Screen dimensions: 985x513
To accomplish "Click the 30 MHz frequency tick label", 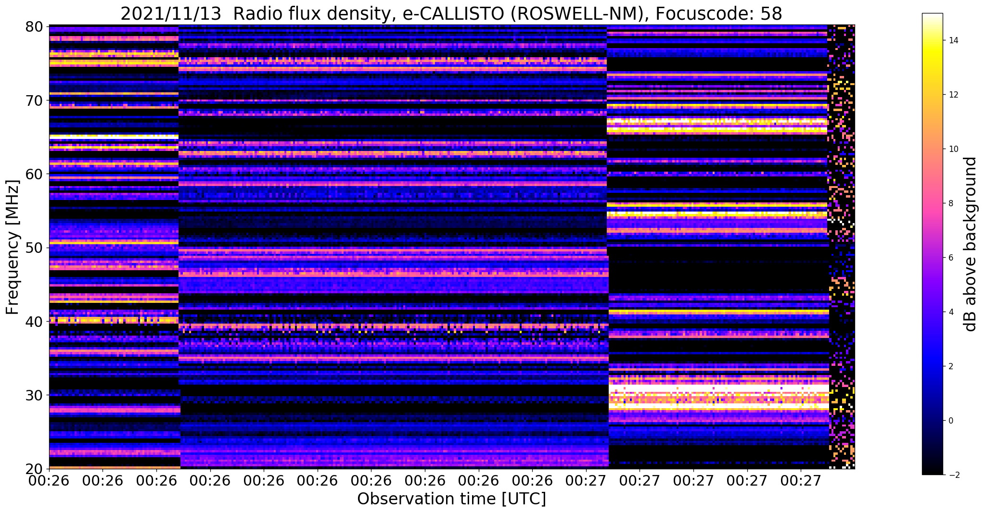I will tap(34, 395).
